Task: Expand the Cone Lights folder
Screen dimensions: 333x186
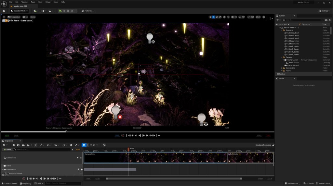Action: (282, 68)
